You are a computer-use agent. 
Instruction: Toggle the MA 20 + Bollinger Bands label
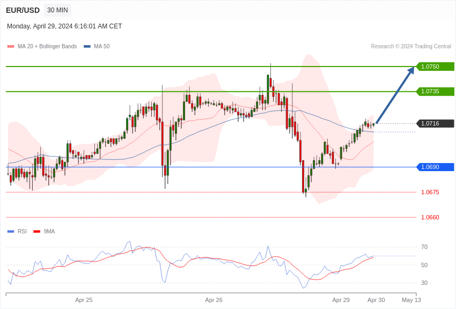[x=47, y=47]
